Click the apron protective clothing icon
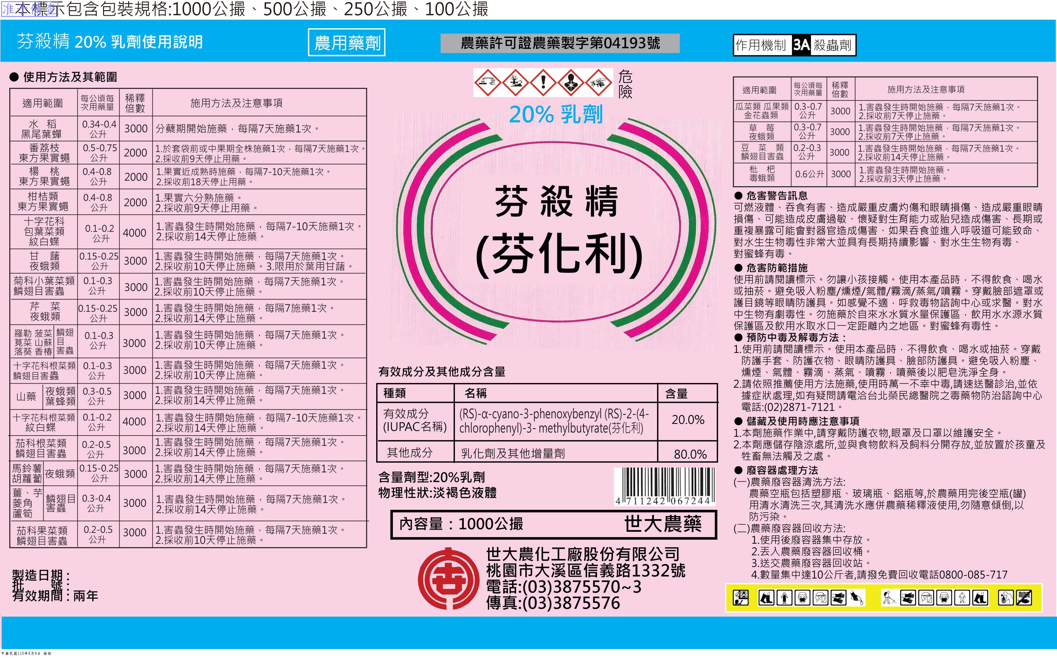1057x658 pixels. pyautogui.click(x=784, y=597)
